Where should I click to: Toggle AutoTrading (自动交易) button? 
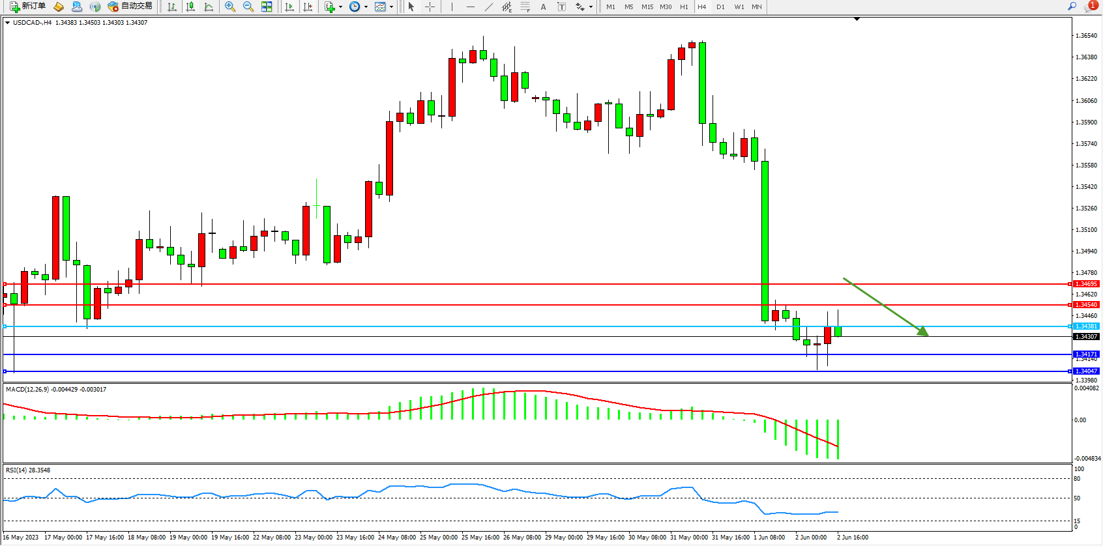point(130,7)
